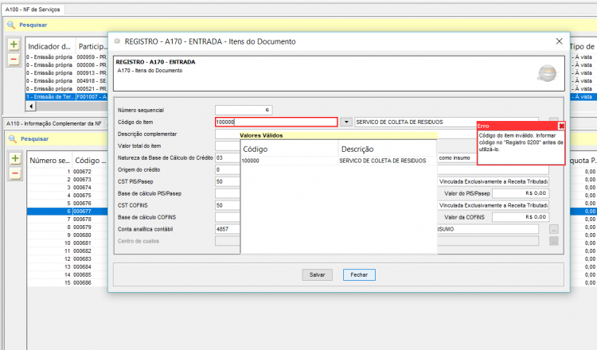This screenshot has height=350, width=597.
Task: Select row 100000 in Valores Válidos list
Action: click(339, 161)
